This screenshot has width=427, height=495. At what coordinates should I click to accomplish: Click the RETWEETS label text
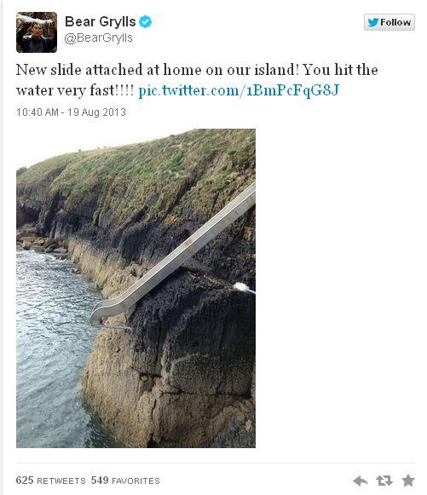[61, 481]
